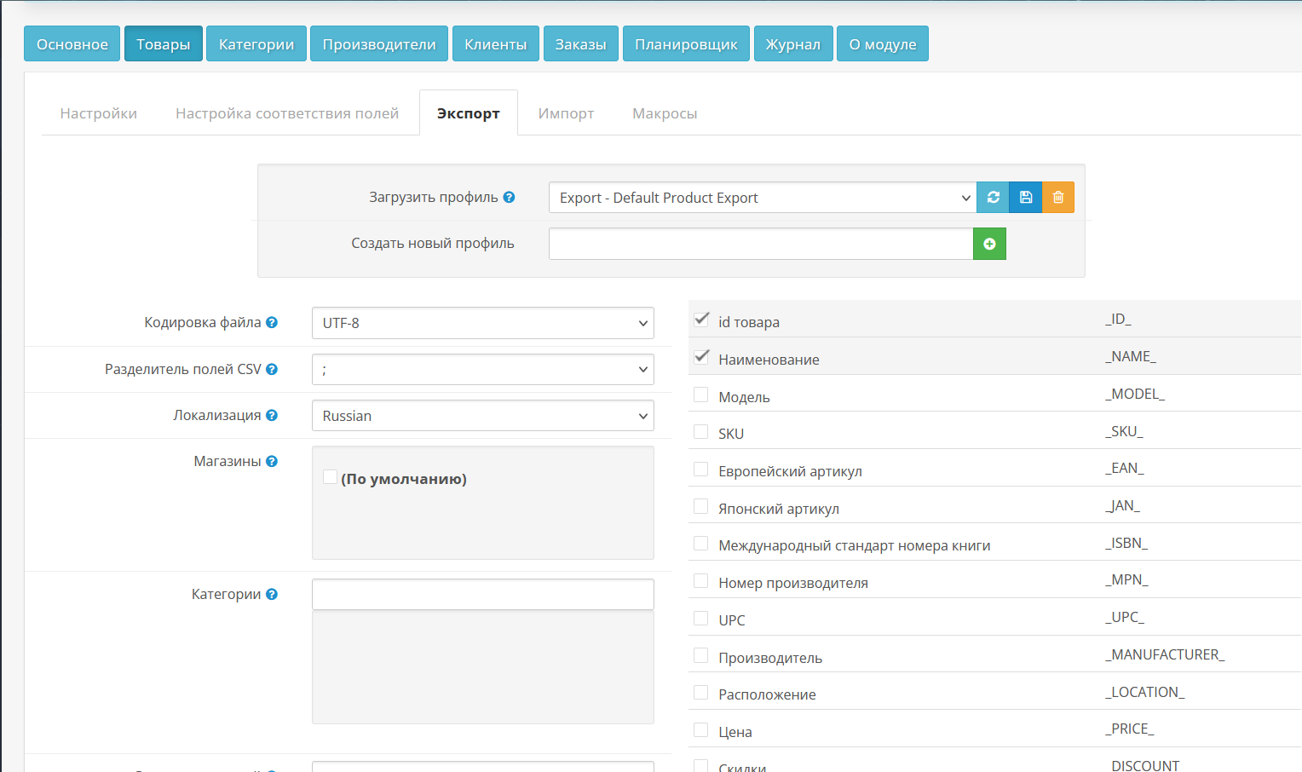Uncheck the Наименование export field

(700, 357)
